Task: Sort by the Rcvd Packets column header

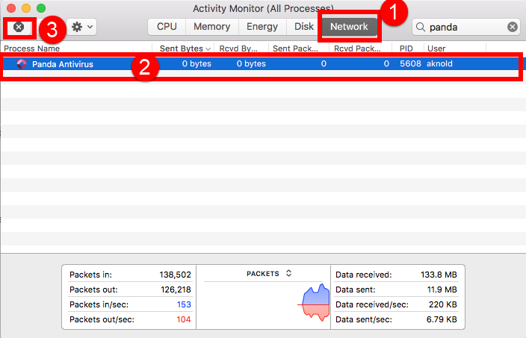Action: coord(360,48)
